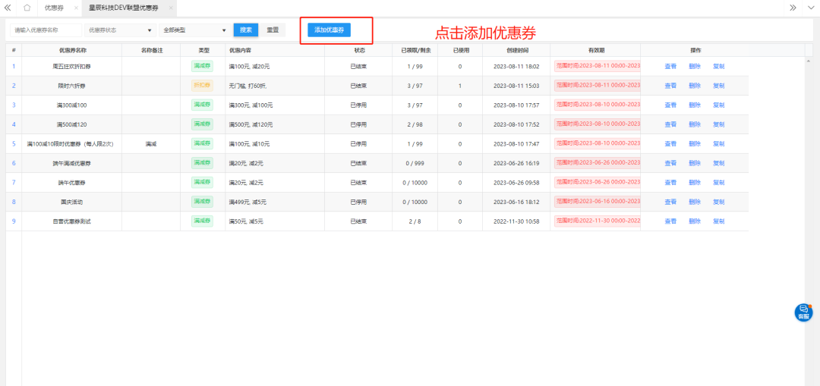Screen dimensions: 820x386
Task: Copy the 满300减100 coupon via 复制
Action: (x=718, y=105)
